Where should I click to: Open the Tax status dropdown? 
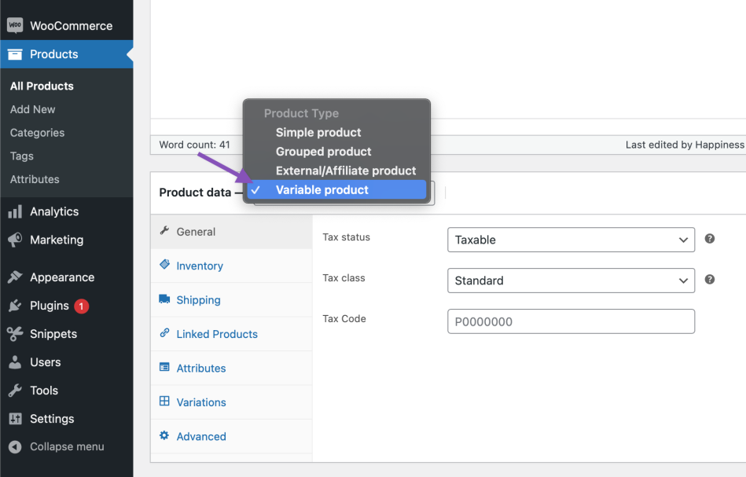click(x=571, y=240)
